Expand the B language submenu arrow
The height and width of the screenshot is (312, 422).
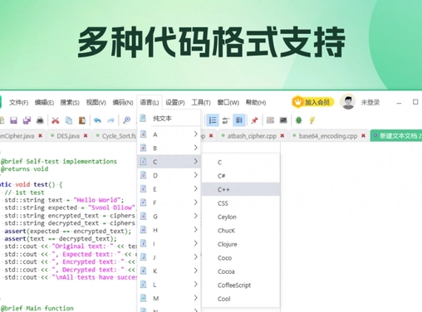click(x=195, y=148)
